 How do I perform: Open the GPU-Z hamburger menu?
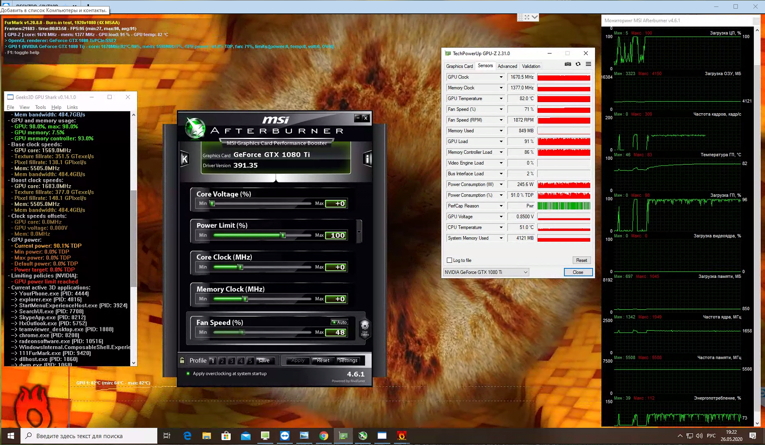pyautogui.click(x=588, y=64)
